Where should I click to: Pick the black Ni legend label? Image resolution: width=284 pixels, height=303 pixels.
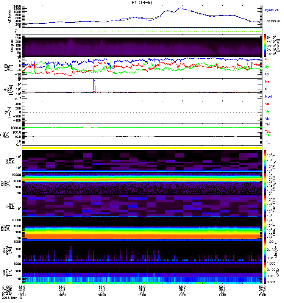tap(267, 89)
